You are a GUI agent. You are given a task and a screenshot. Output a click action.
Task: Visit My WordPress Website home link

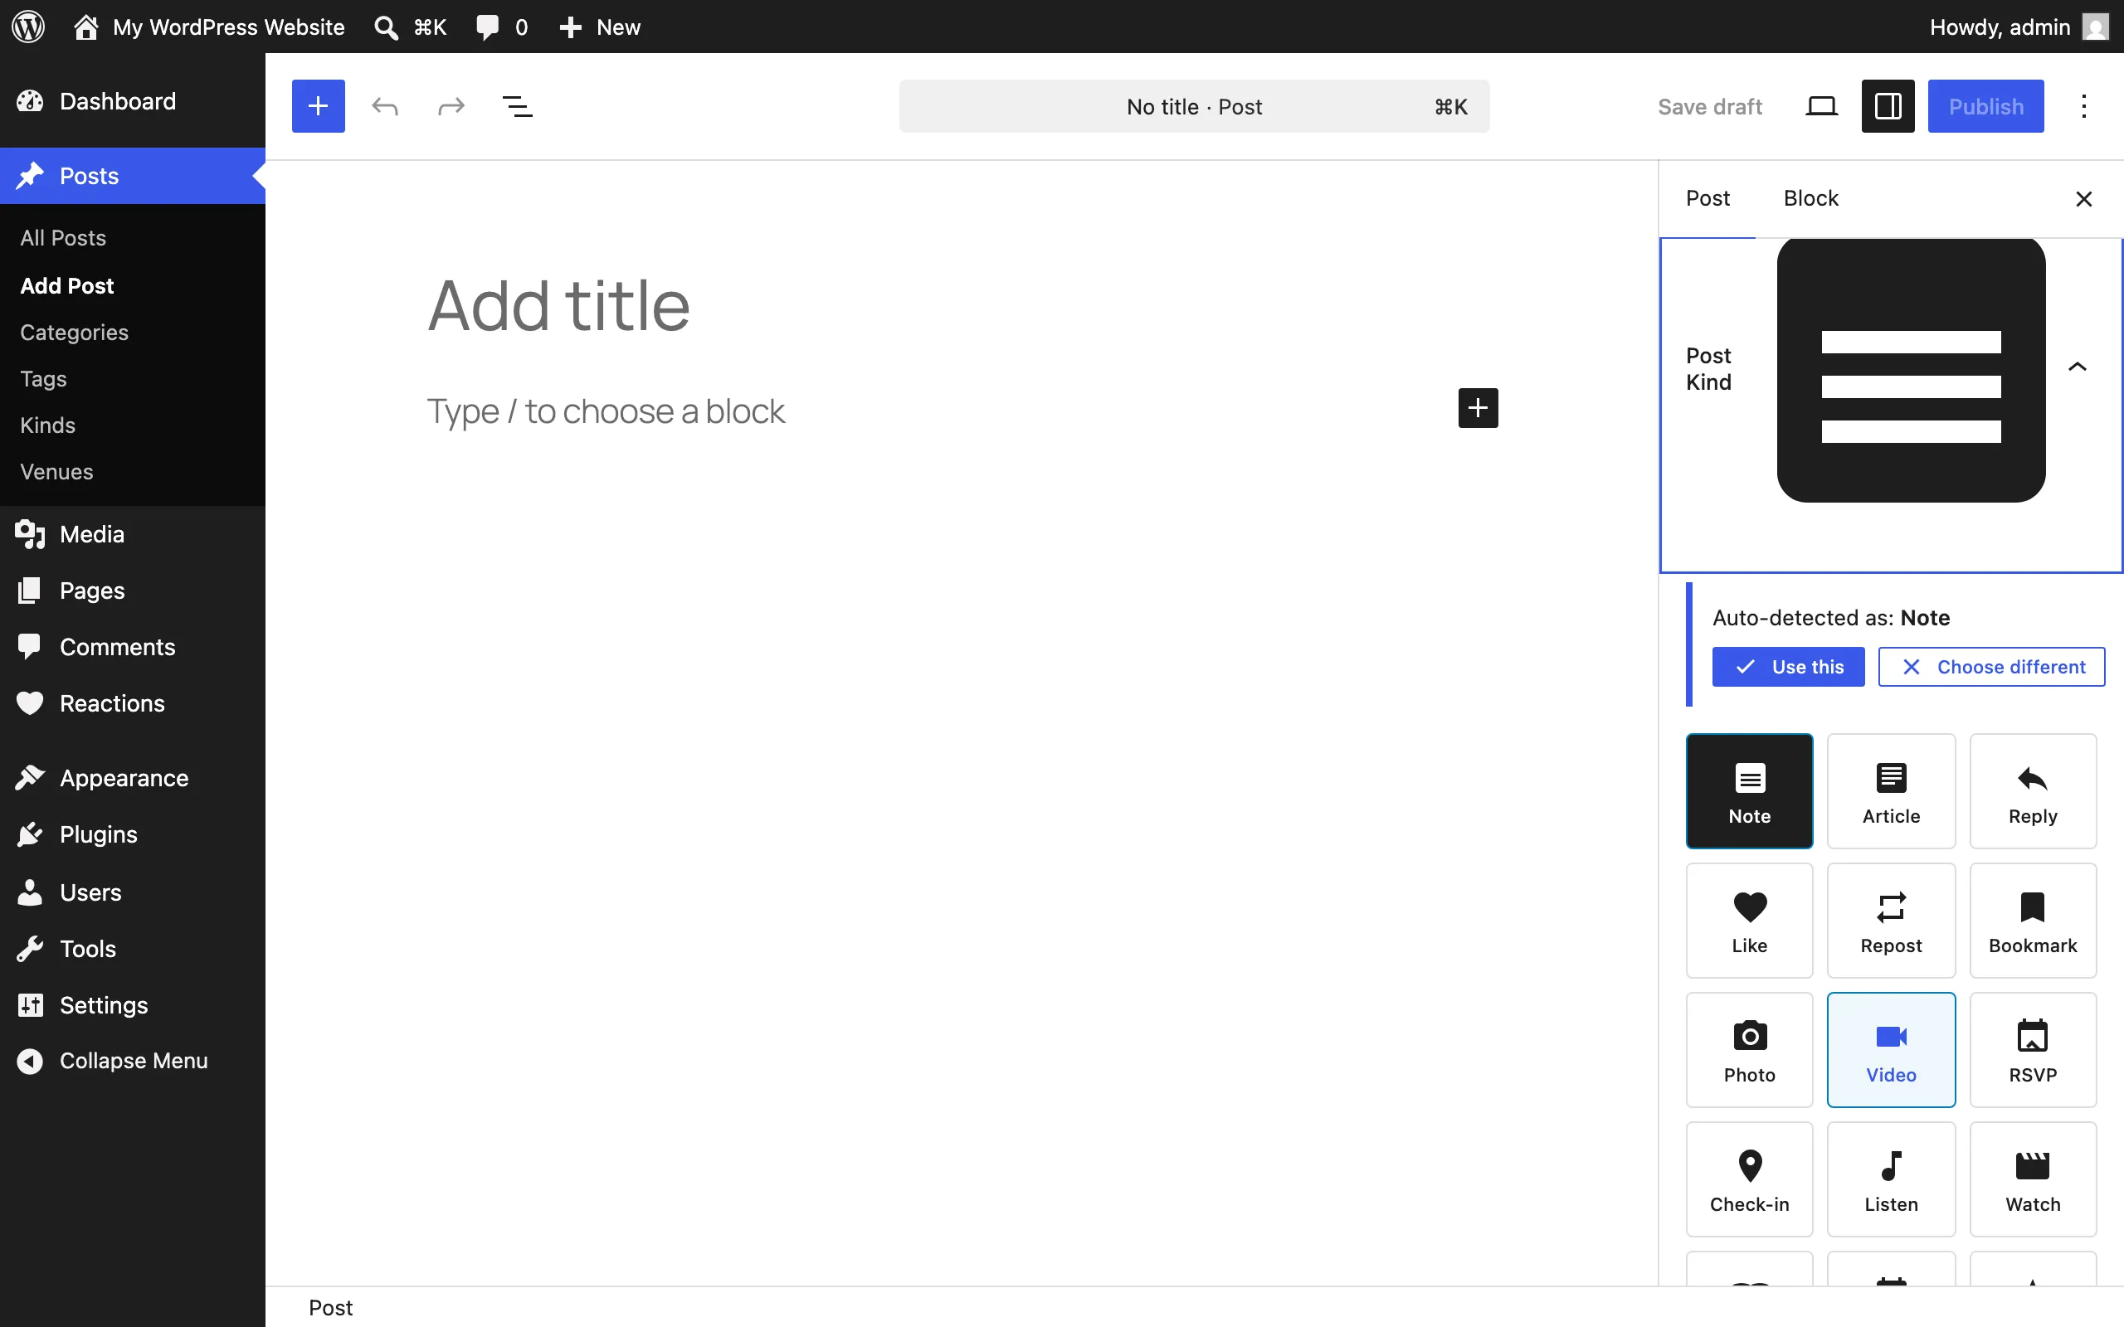209,27
